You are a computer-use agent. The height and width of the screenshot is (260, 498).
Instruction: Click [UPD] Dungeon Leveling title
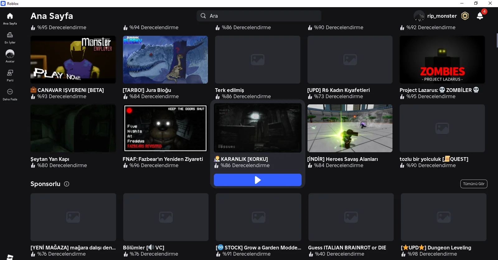click(436, 248)
